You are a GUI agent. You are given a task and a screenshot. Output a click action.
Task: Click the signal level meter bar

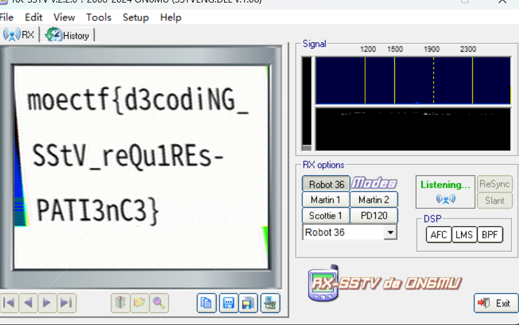[307, 104]
